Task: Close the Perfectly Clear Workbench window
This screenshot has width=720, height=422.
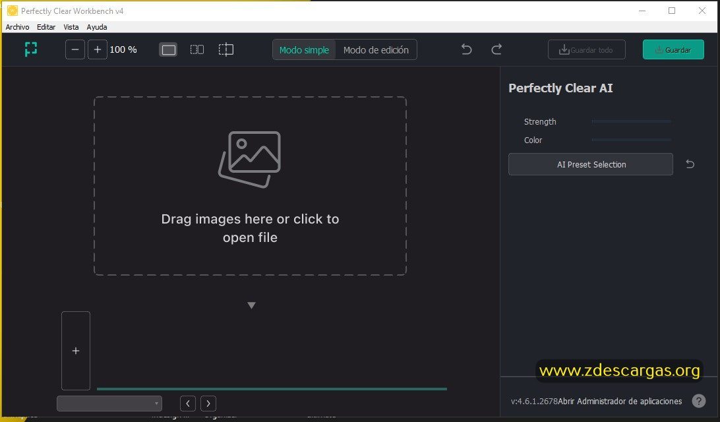Action: 702,11
